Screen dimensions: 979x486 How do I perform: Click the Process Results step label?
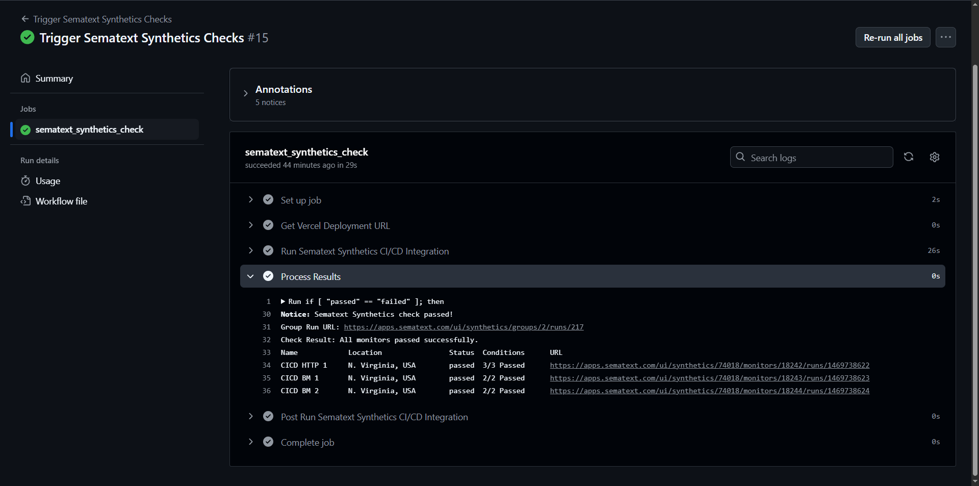[311, 277]
